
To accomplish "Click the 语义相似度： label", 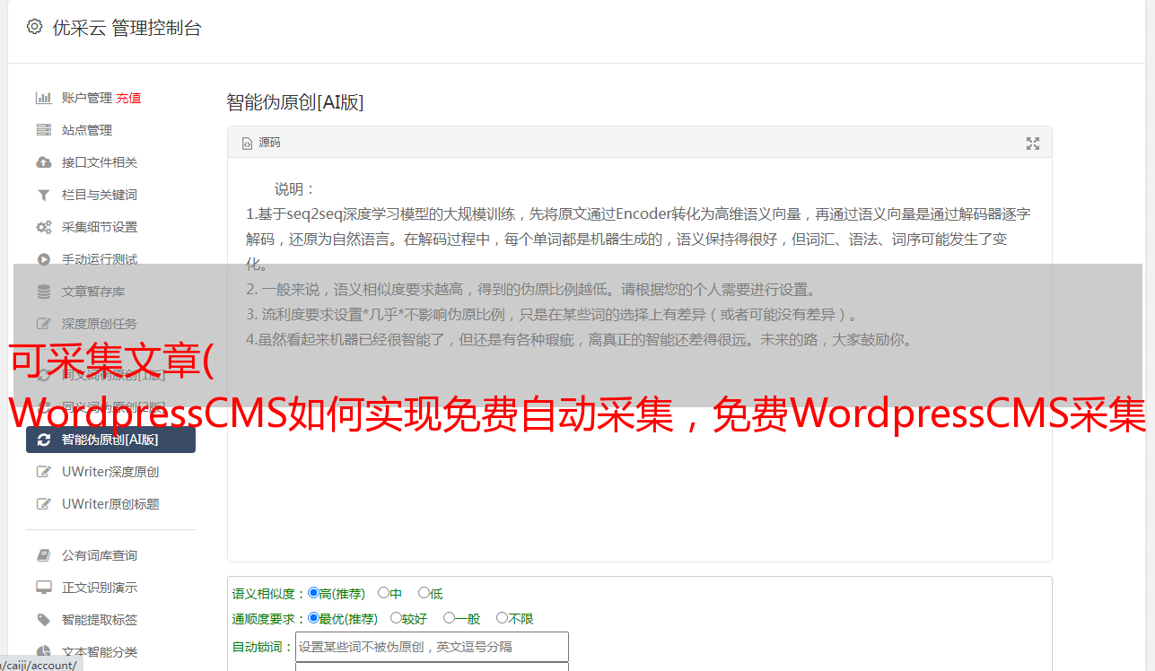I will pyautogui.click(x=269, y=594).
